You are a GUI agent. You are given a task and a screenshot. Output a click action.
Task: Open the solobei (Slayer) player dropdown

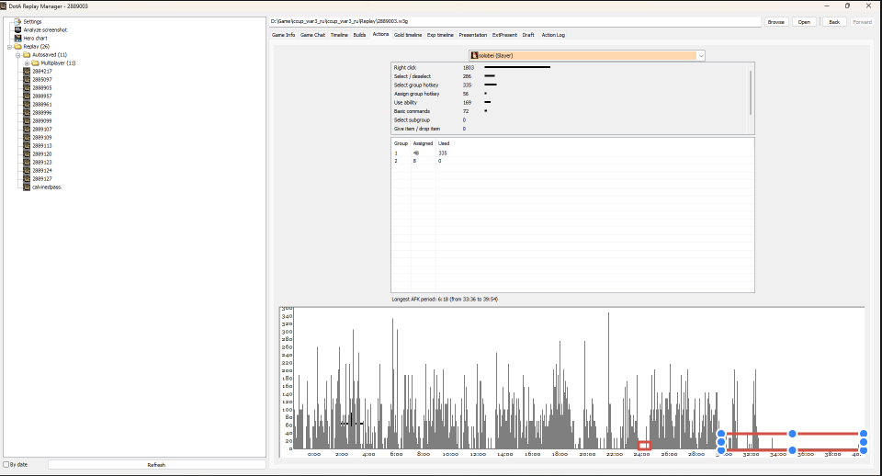click(587, 56)
